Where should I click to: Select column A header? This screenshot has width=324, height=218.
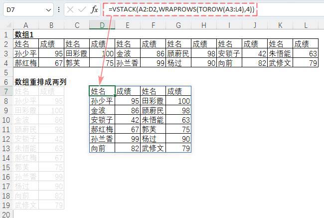pyautogui.click(x=26, y=25)
